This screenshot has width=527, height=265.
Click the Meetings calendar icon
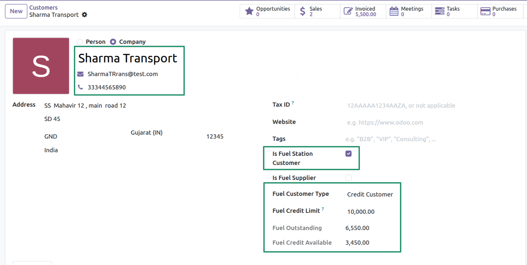[394, 11]
